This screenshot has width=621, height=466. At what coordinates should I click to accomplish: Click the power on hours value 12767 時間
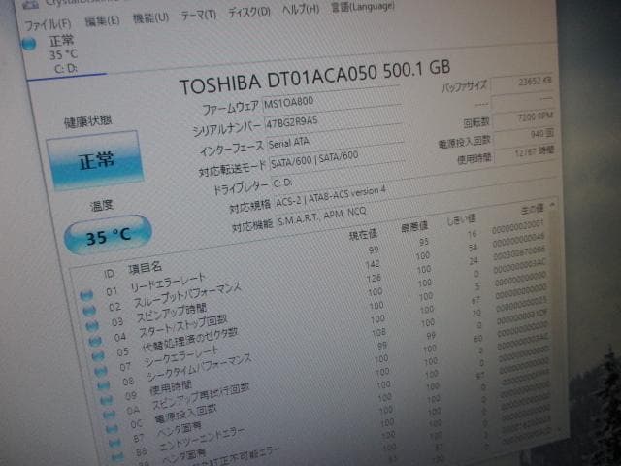pyautogui.click(x=527, y=152)
